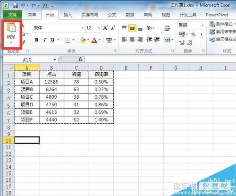Apply the yellow fill color bucket
Viewport: 236px width, 196px height.
click(83, 40)
